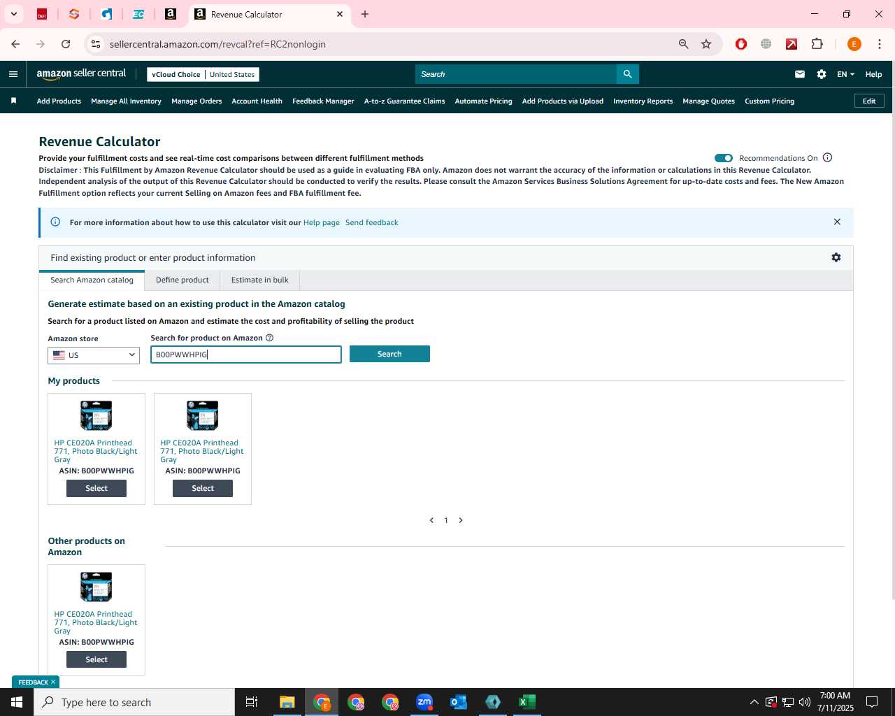The height and width of the screenshot is (716, 895).
Task: Open a new browser tab
Action: click(x=365, y=14)
